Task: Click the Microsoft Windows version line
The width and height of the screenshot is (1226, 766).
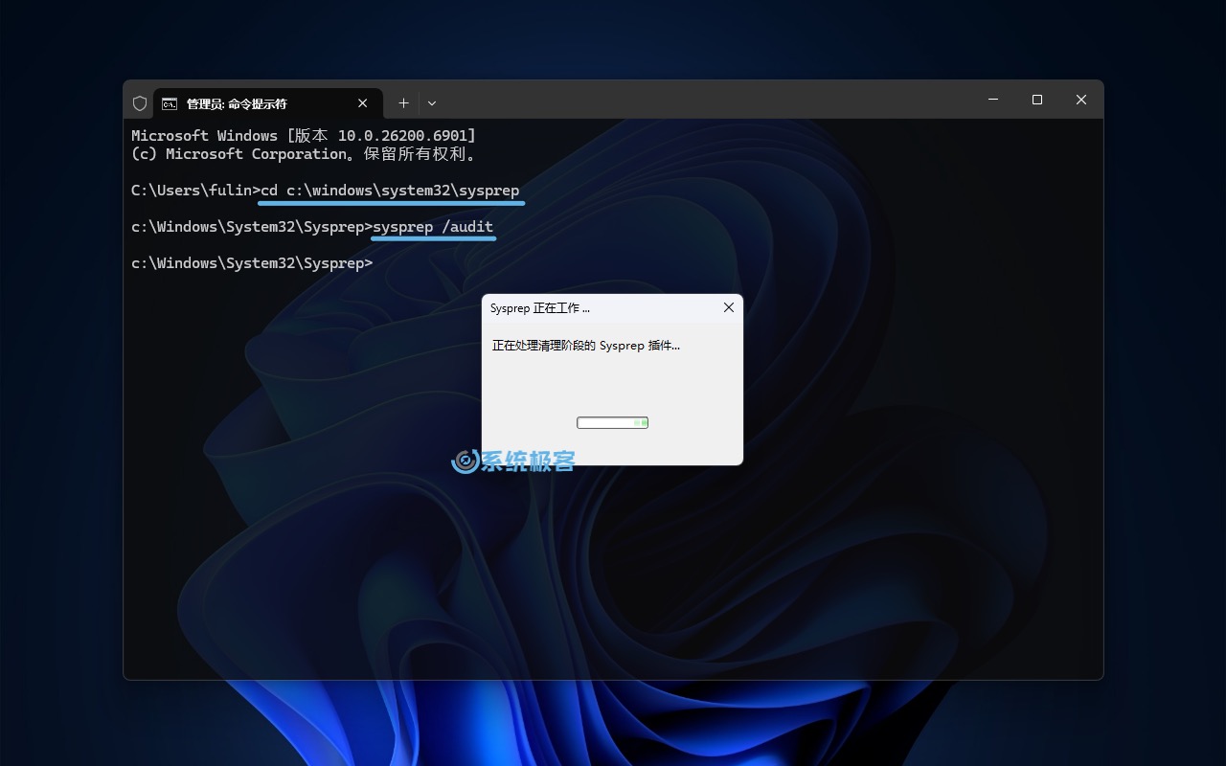Action: click(303, 136)
